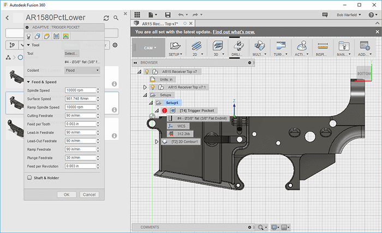Adjust the Plunge Feedrate stepper arrows
The image size is (382, 233).
98,158
